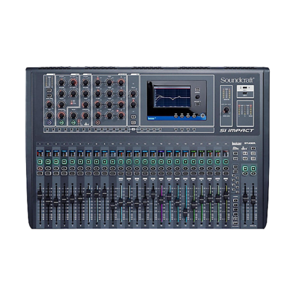Image resolution: width=295 pixels, height=295 pixels.
Task: Engage the EQ section red round button
Action: [98, 122]
